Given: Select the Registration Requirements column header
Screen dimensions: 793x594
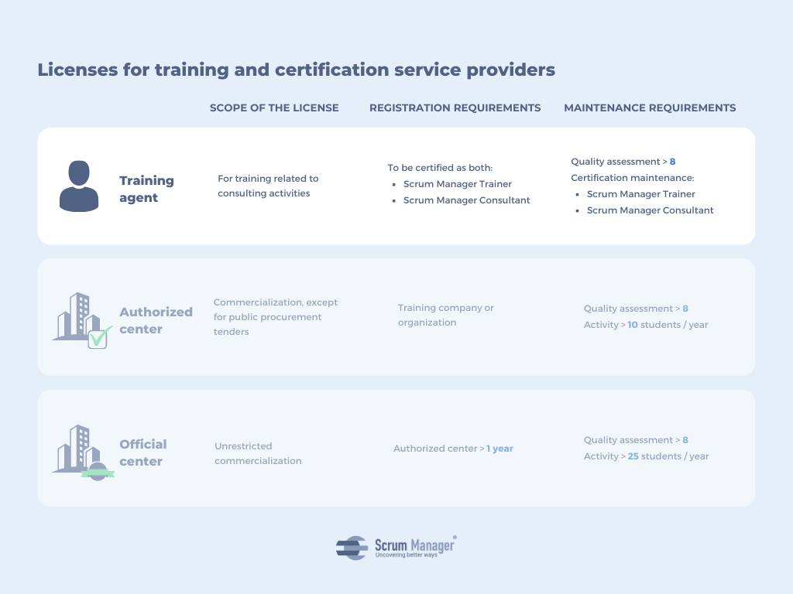Looking at the screenshot, I should pyautogui.click(x=455, y=108).
